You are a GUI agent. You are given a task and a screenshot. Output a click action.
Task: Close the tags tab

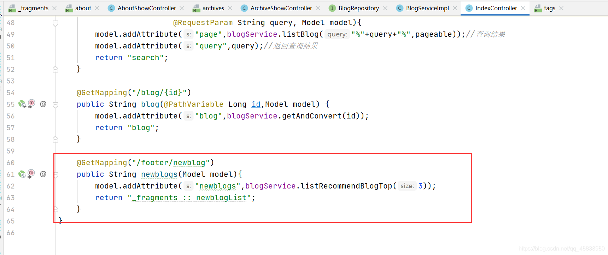[x=561, y=8]
